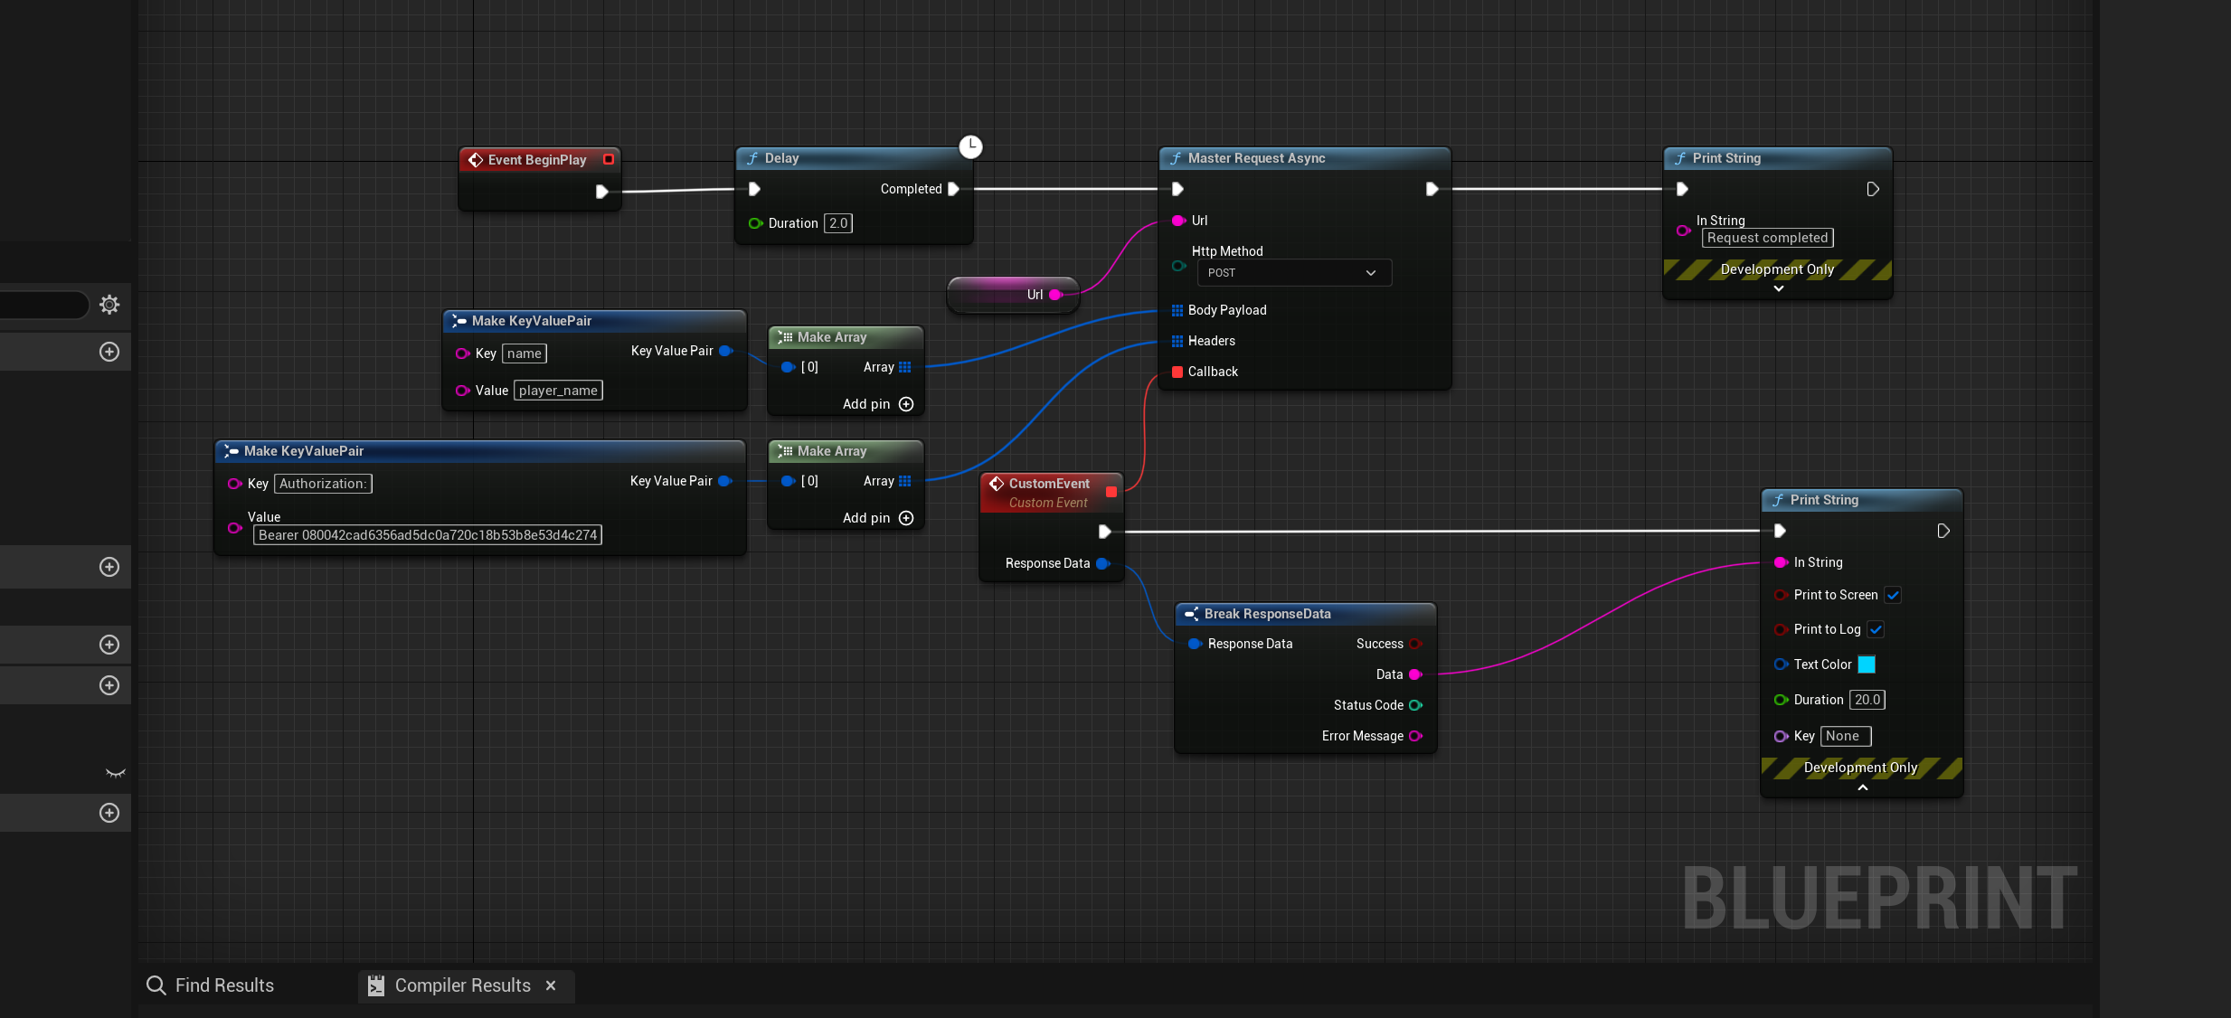The width and height of the screenshot is (2231, 1018).
Task: Click Event BeginPlay execution output pin
Action: coord(601,192)
